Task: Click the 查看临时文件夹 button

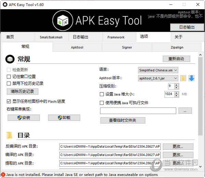Action: click(x=123, y=120)
